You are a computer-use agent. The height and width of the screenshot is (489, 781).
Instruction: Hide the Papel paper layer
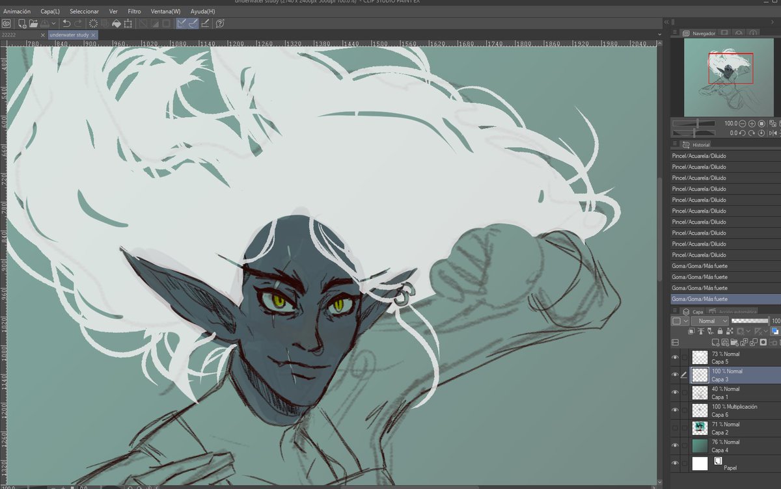click(675, 463)
